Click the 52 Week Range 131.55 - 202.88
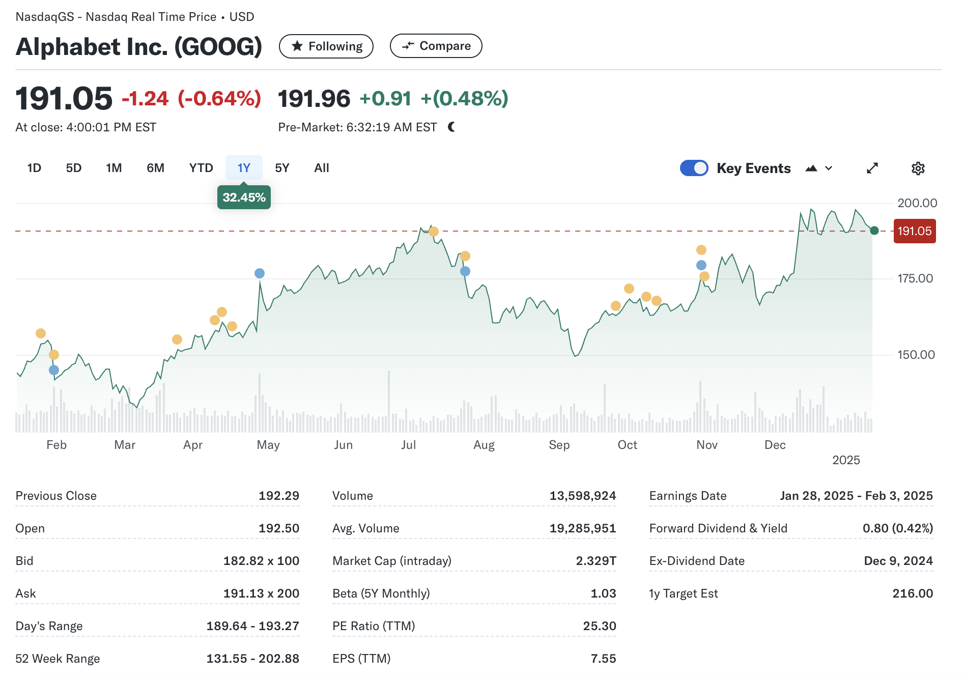Image resolution: width=964 pixels, height=680 pixels. (x=253, y=659)
